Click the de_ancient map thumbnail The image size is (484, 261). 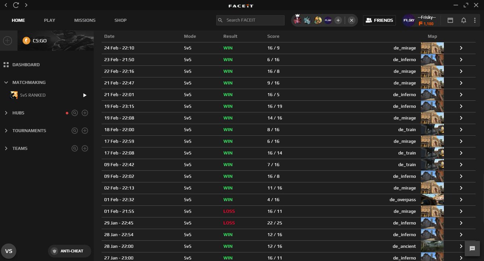[432, 246]
